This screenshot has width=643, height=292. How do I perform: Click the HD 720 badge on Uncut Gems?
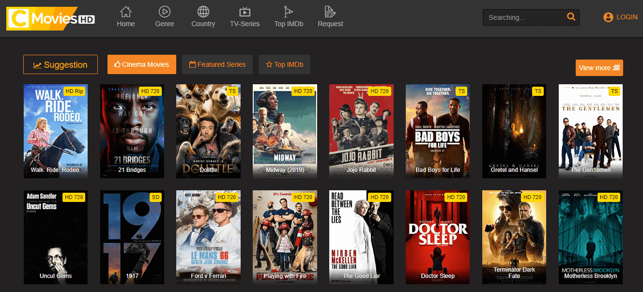click(x=74, y=197)
